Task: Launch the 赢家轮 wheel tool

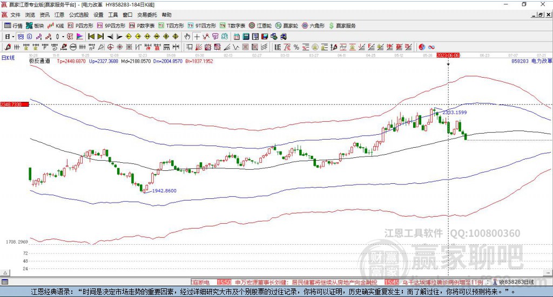Action: point(286,26)
